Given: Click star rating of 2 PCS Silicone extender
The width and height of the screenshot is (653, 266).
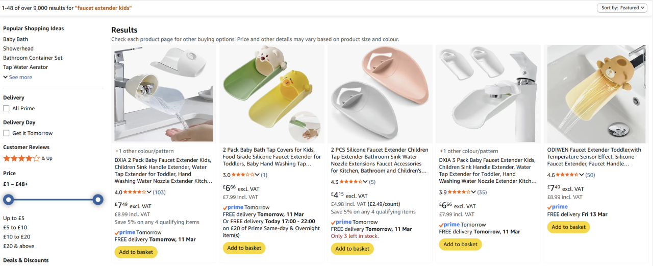Looking at the screenshot, I should pyautogui.click(x=351, y=182).
